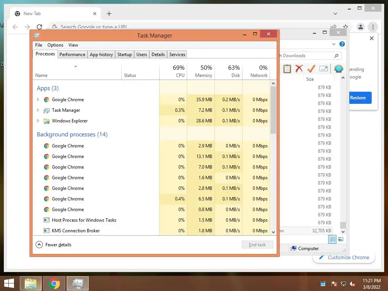388x291 pixels.
Task: Open the File menu in Task Manager
Action: (x=39, y=45)
